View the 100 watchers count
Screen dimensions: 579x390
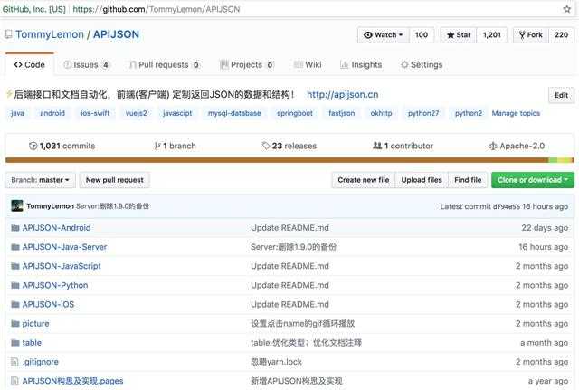pyautogui.click(x=422, y=34)
